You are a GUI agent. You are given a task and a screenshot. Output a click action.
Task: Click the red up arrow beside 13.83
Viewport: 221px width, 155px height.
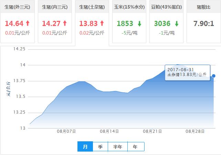click(102, 23)
